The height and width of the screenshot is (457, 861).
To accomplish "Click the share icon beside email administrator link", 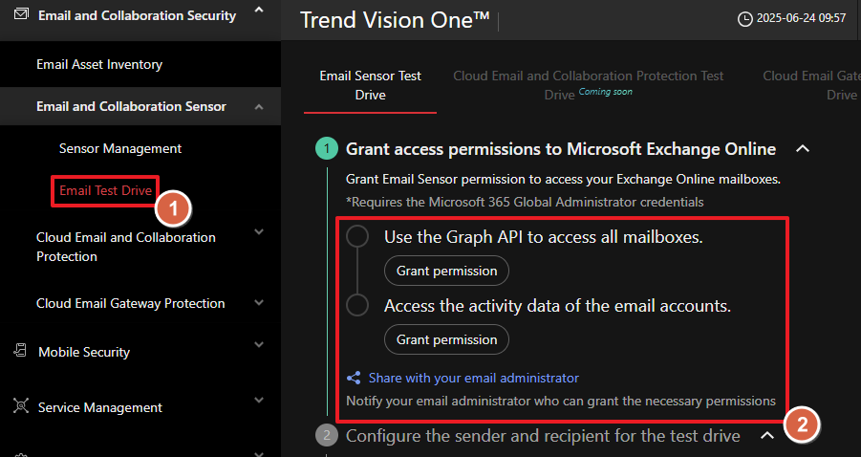I will 354,378.
